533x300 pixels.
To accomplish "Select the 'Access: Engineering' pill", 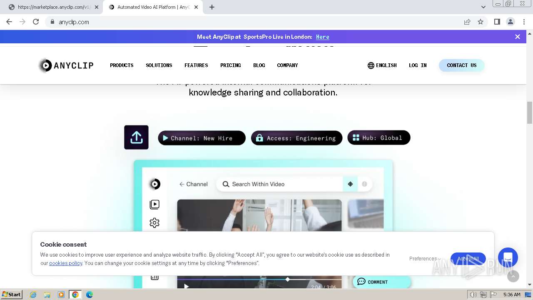I will point(296,138).
